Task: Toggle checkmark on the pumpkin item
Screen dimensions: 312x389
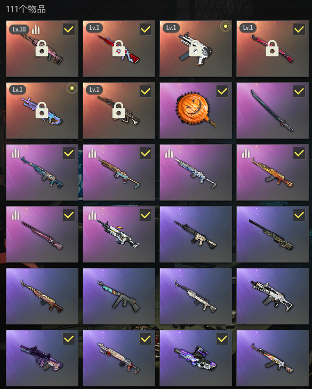Action: (x=222, y=91)
